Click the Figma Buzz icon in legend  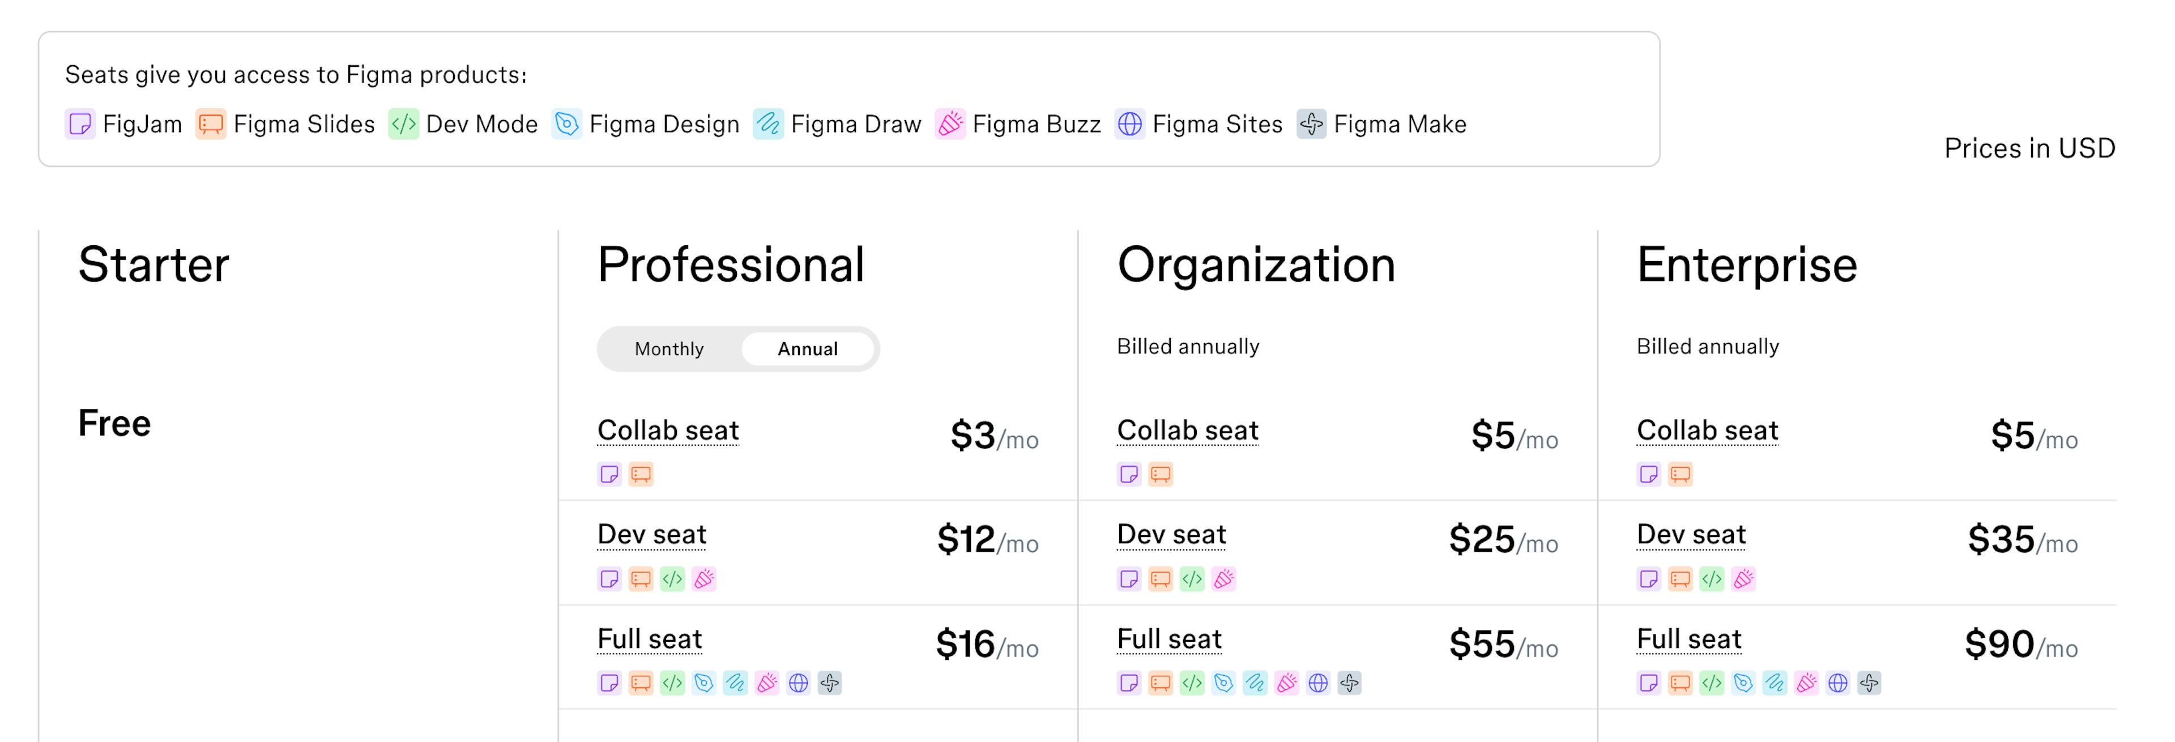950,124
